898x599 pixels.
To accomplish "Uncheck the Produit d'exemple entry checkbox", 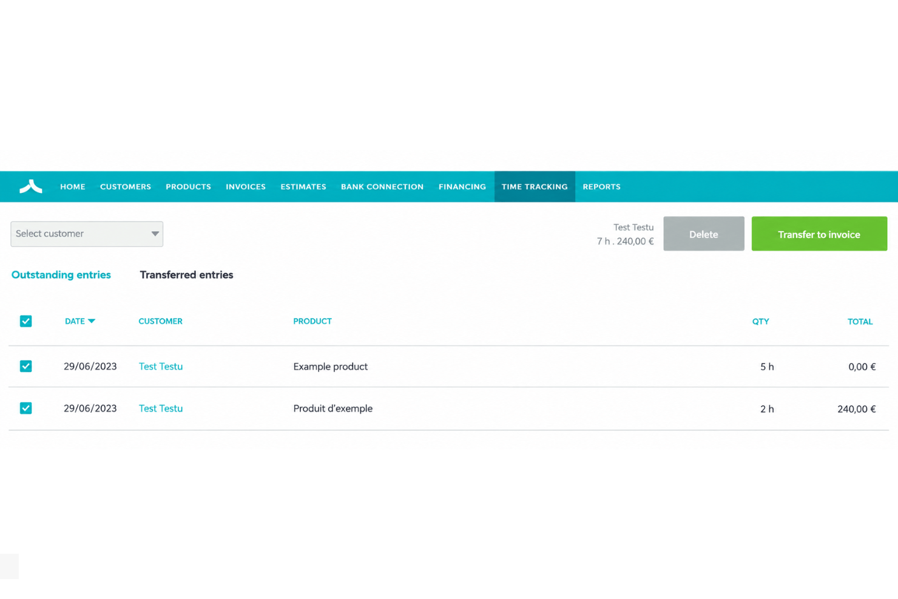I will point(25,408).
